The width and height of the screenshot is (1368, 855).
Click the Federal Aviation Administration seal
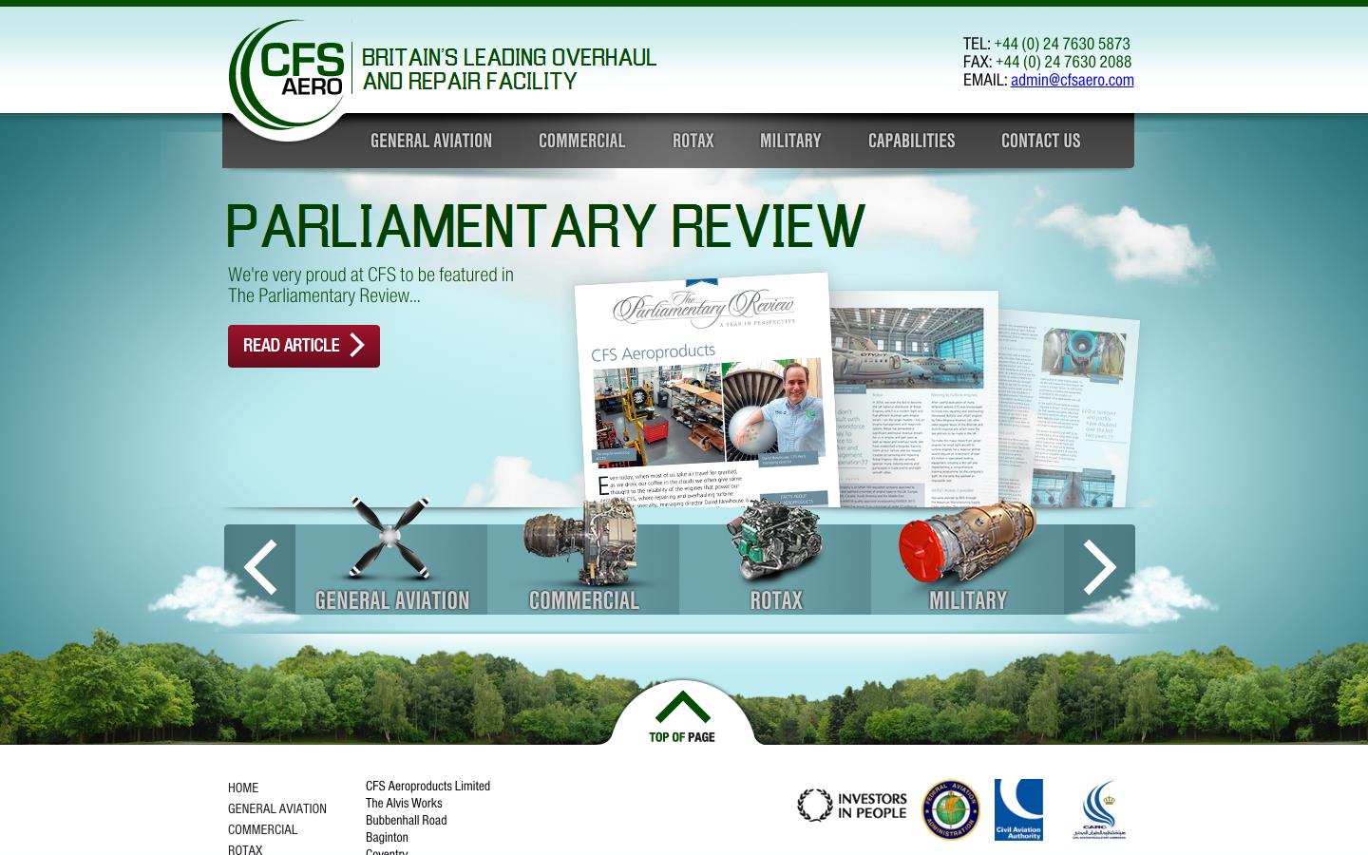point(951,810)
